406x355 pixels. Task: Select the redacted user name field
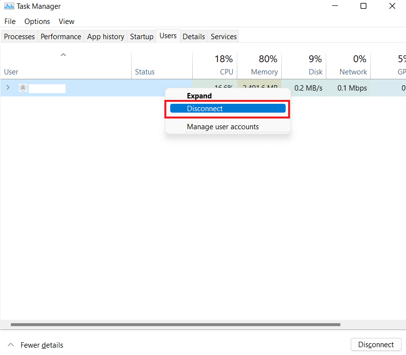pyautogui.click(x=47, y=88)
